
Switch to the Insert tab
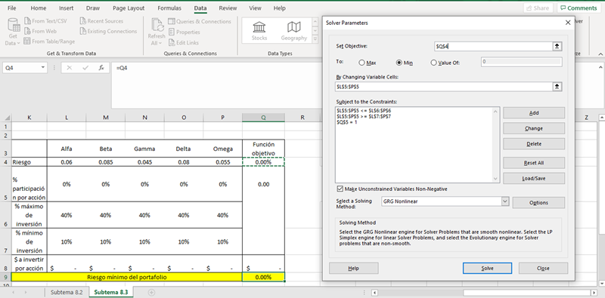66,8
